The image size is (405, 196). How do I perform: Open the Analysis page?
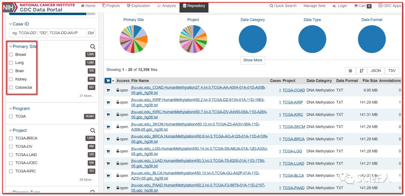(x=166, y=6)
